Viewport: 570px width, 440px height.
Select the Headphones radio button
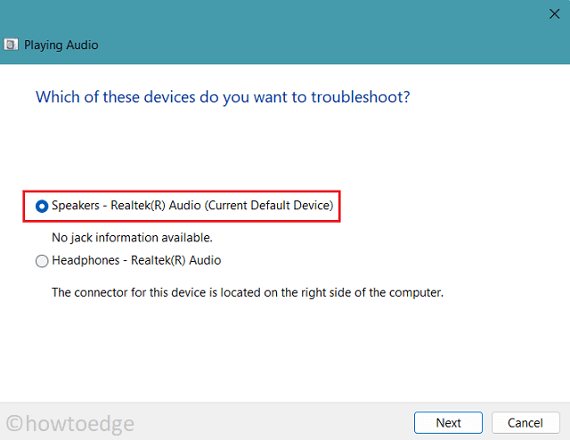pyautogui.click(x=42, y=261)
